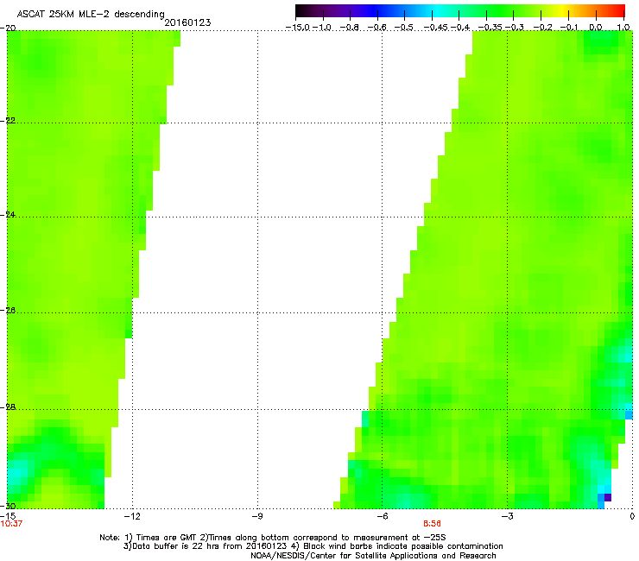Click the latitude label -22
The height and width of the screenshot is (561, 639).
click(8, 121)
